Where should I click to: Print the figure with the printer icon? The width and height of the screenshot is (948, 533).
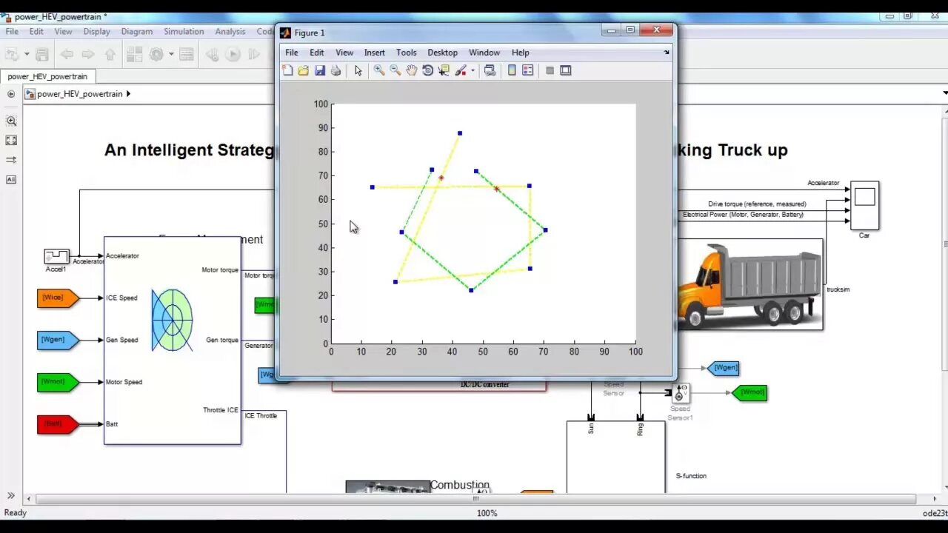[x=336, y=70]
